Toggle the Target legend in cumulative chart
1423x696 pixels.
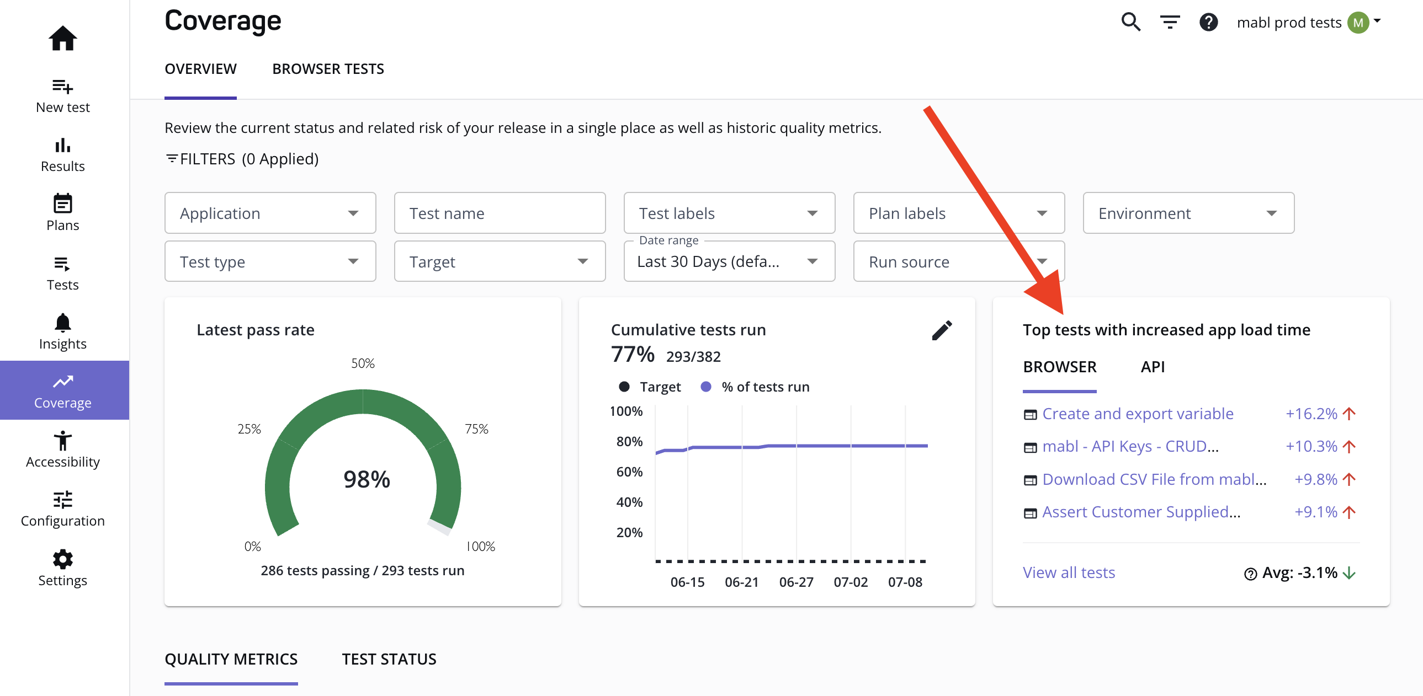click(x=650, y=387)
